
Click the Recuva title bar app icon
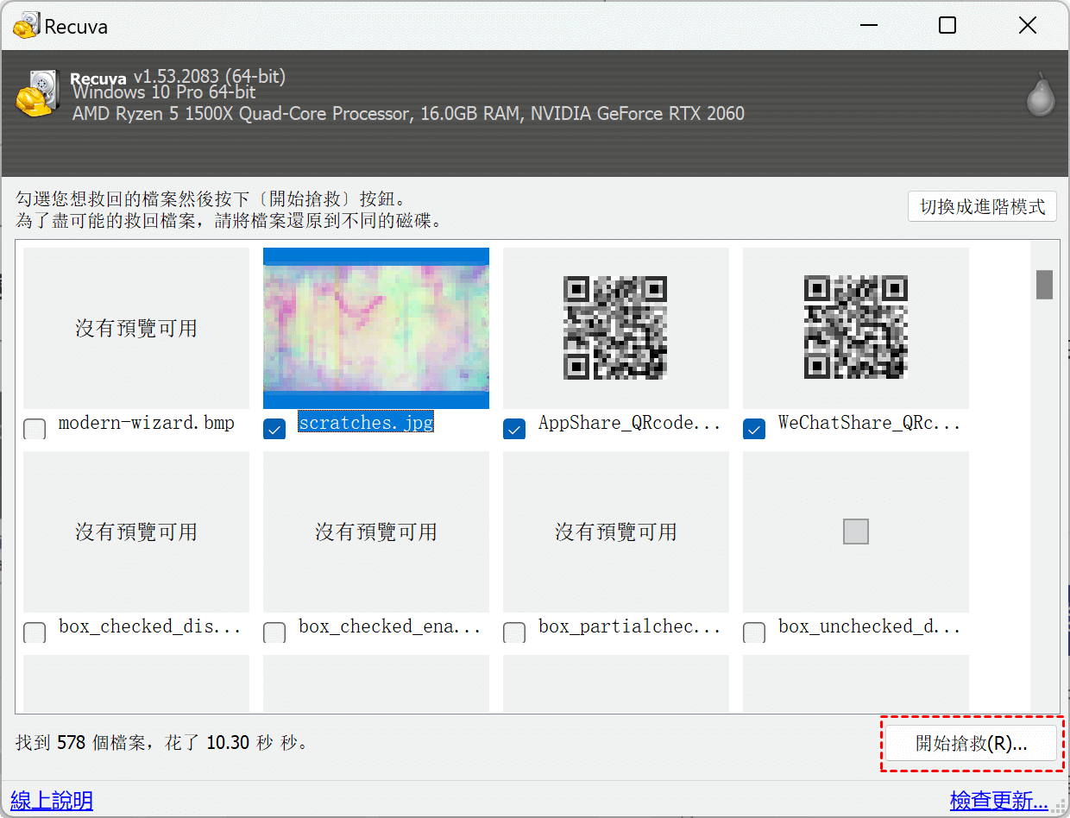[27, 25]
